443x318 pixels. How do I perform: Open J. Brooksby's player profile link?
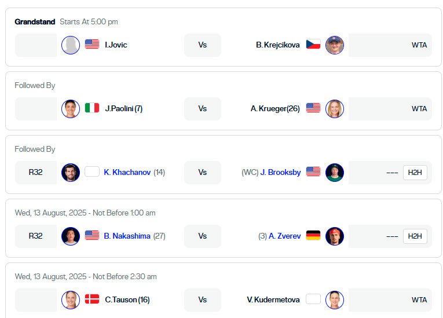tap(280, 172)
